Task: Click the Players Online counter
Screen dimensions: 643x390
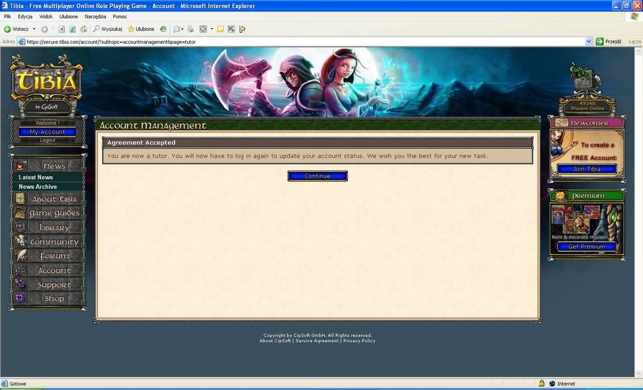Action: click(587, 106)
